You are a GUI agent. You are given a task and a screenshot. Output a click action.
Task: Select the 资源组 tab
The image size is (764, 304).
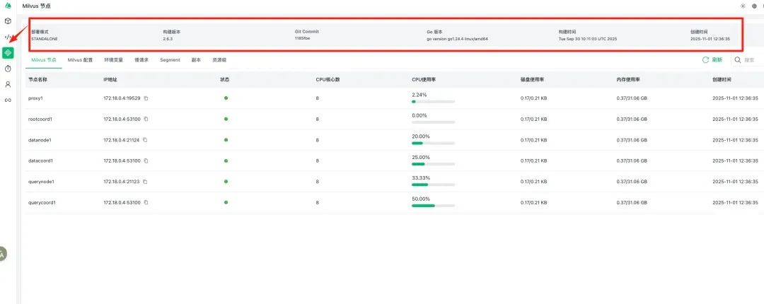[x=219, y=61]
